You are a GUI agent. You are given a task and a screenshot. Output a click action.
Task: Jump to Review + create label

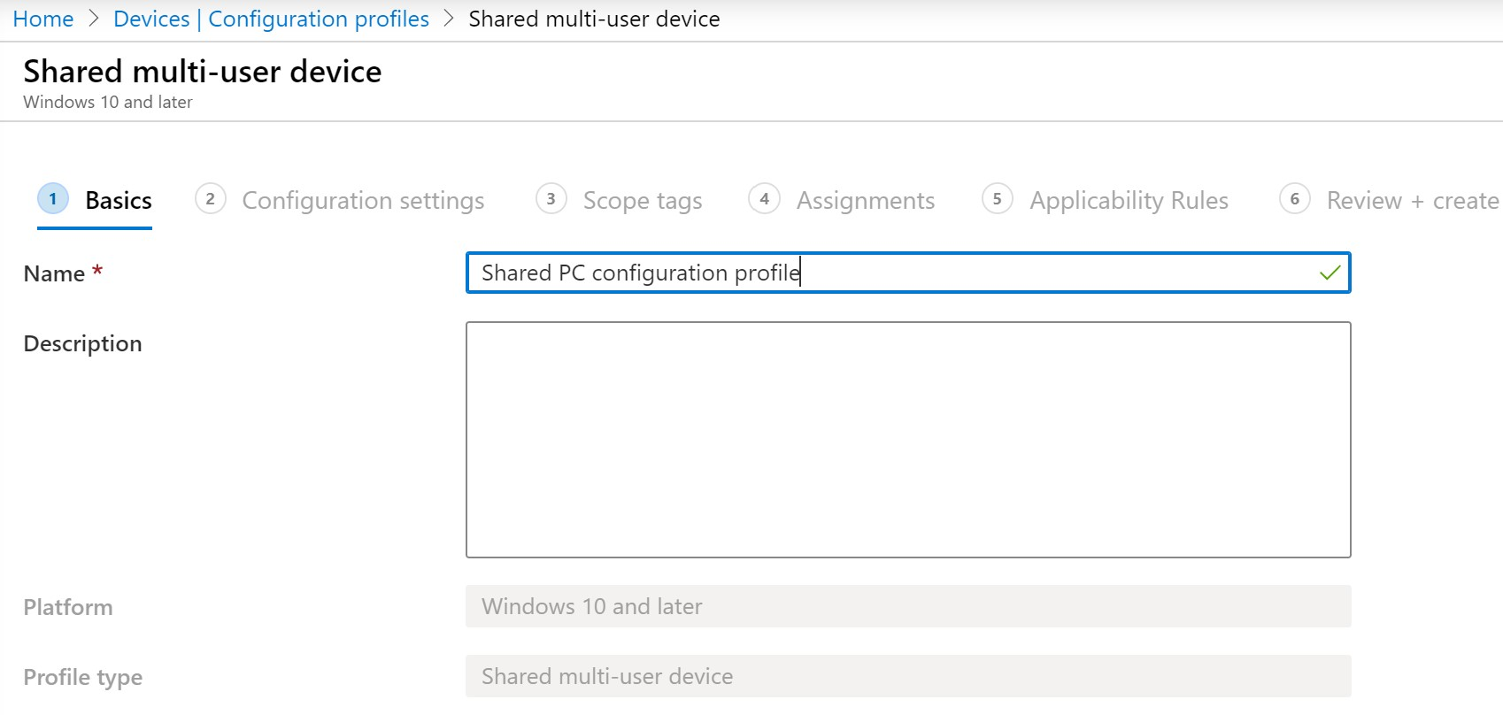1412,201
